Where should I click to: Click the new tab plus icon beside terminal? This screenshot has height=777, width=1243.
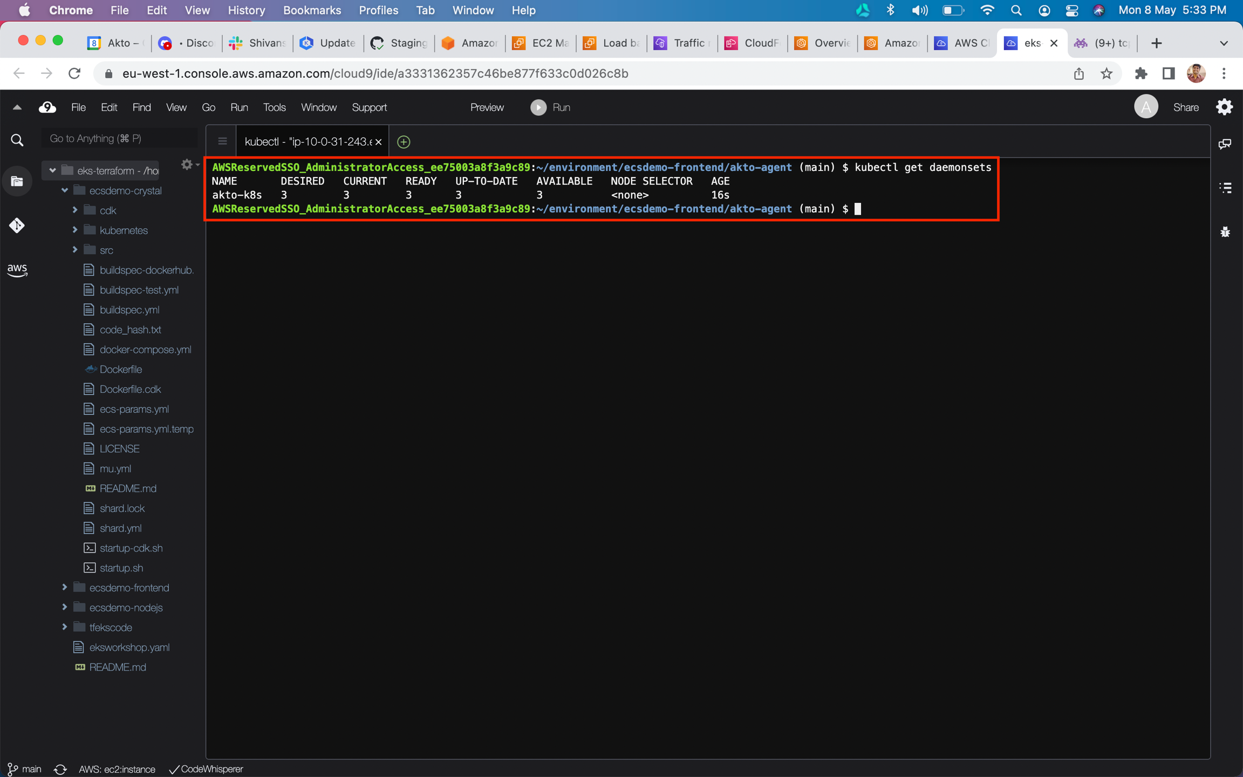tap(403, 142)
